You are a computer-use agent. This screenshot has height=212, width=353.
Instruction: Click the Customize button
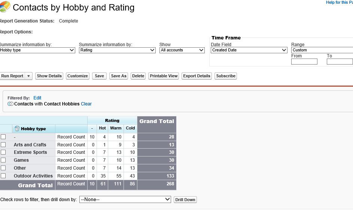(77, 76)
